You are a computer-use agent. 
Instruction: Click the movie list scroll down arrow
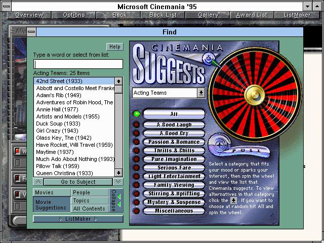click(x=118, y=173)
